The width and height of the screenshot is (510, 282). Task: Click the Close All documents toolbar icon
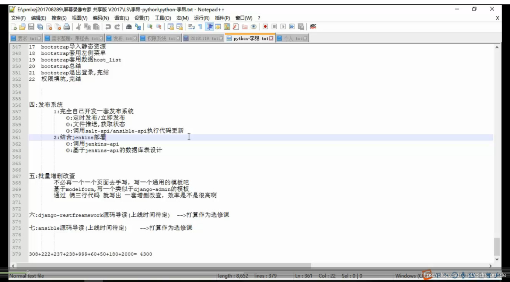(58, 27)
